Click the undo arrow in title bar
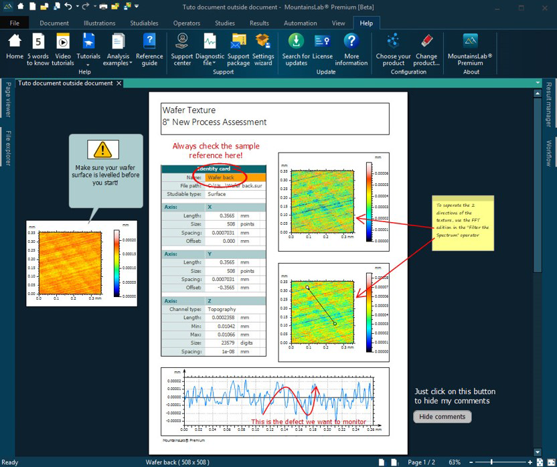This screenshot has width=557, height=467. tap(68, 7)
